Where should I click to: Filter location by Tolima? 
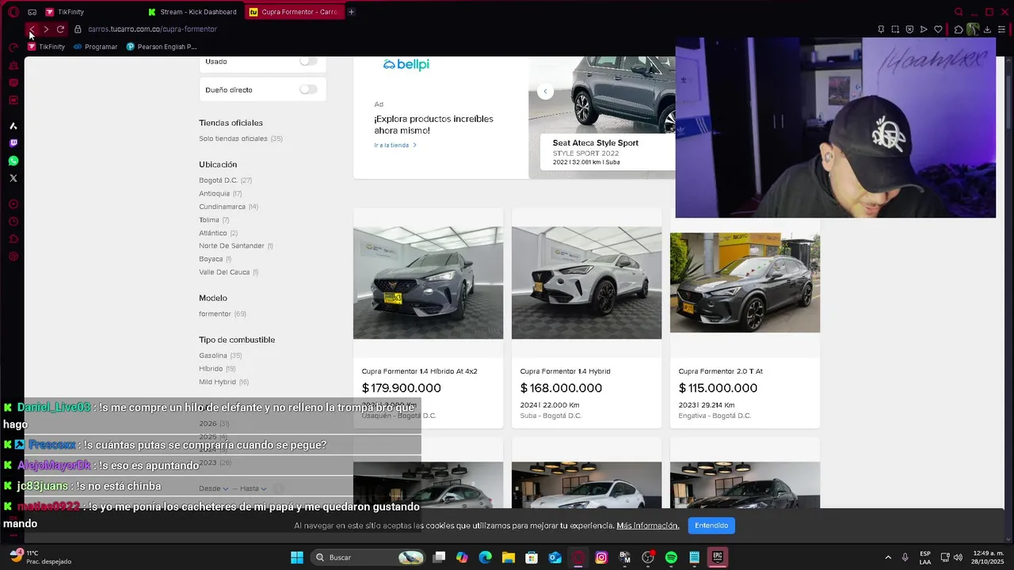click(x=214, y=220)
